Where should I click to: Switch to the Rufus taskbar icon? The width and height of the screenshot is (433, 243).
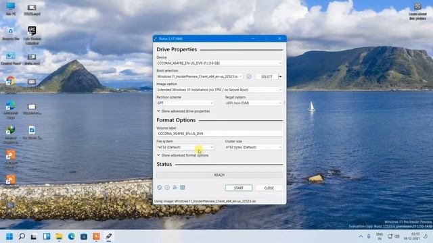(109, 236)
